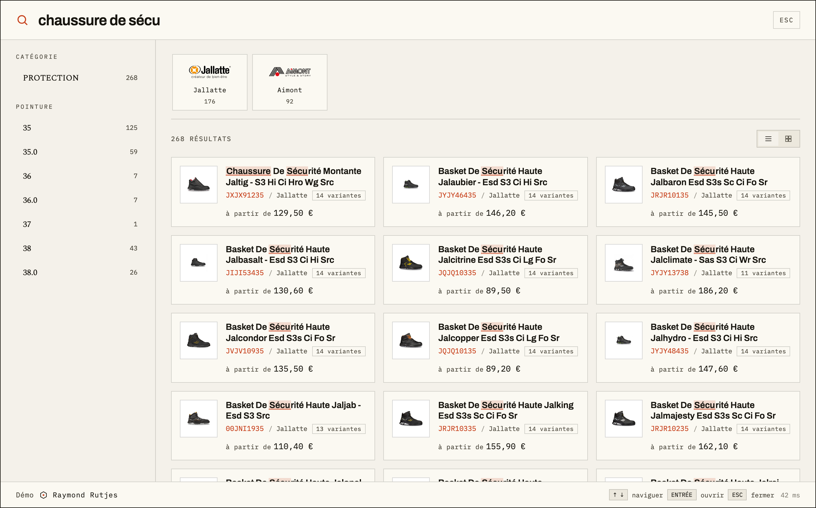Open Basket De Sécurité Haute Jaljab title
This screenshot has height=508, width=816.
coord(293,410)
